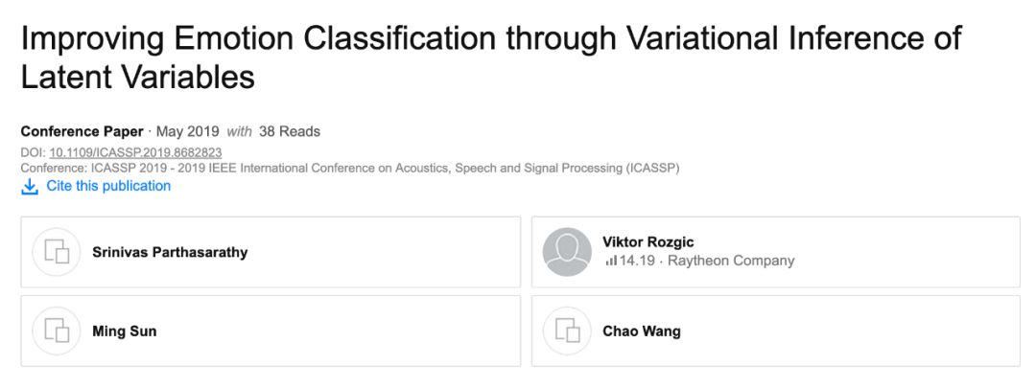Click Chao Wang's placeholder profile icon
The width and height of the screenshot is (1036, 388).
pyautogui.click(x=567, y=331)
